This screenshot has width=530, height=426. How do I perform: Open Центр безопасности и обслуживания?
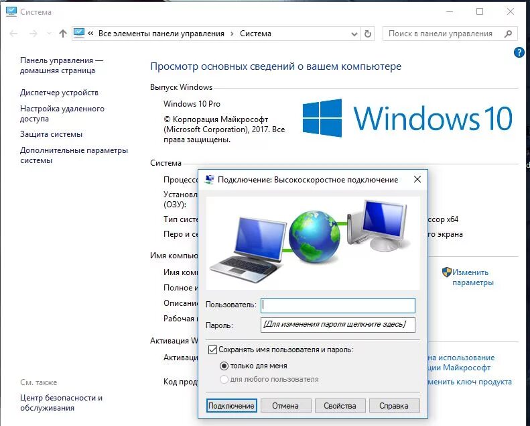pos(61,403)
